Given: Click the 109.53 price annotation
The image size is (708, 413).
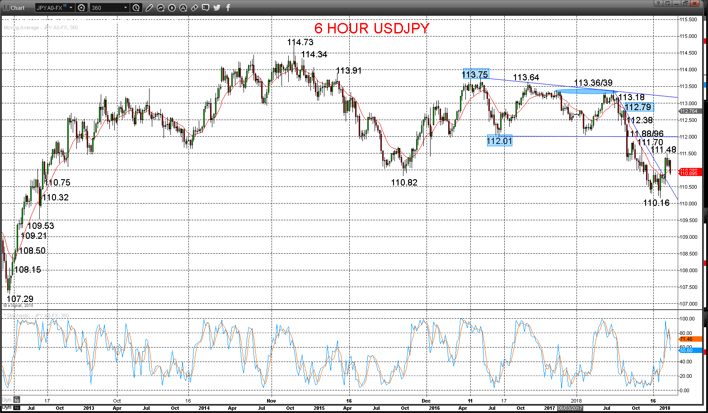Looking at the screenshot, I should 41,226.
